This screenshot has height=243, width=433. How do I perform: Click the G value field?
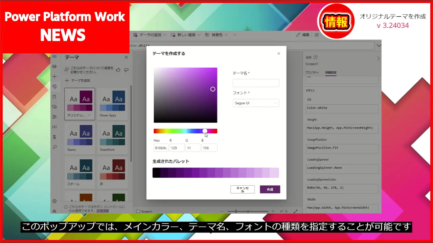pyautogui.click(x=193, y=148)
